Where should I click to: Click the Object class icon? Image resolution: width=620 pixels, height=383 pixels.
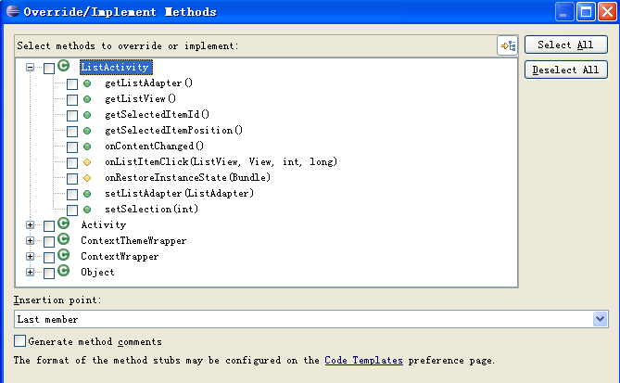coord(64,272)
